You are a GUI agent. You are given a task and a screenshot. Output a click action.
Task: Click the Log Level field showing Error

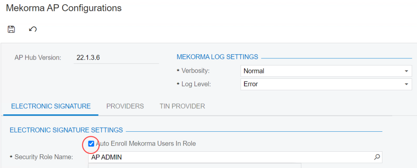coord(321,84)
